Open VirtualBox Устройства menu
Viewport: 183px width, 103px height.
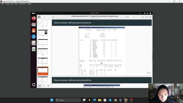coord(22,4)
